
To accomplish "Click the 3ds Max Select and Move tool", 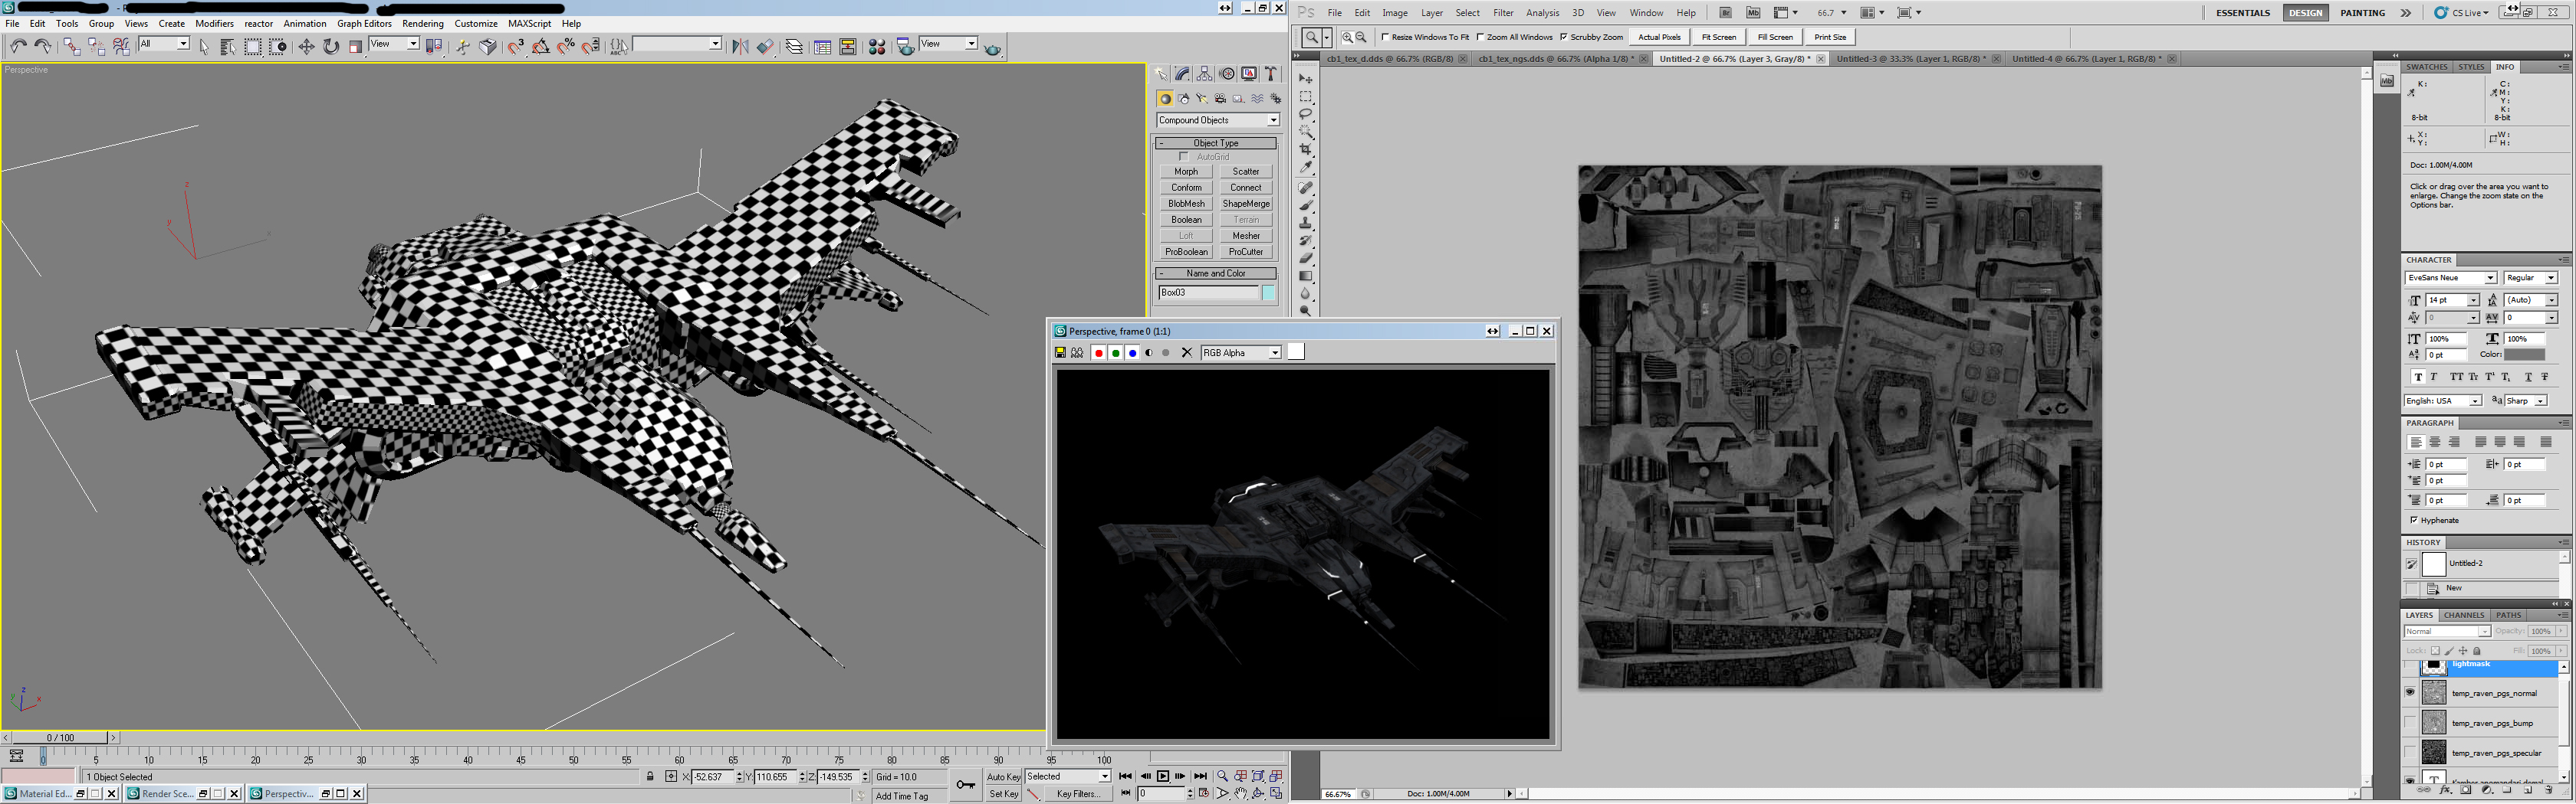I will tap(306, 47).
